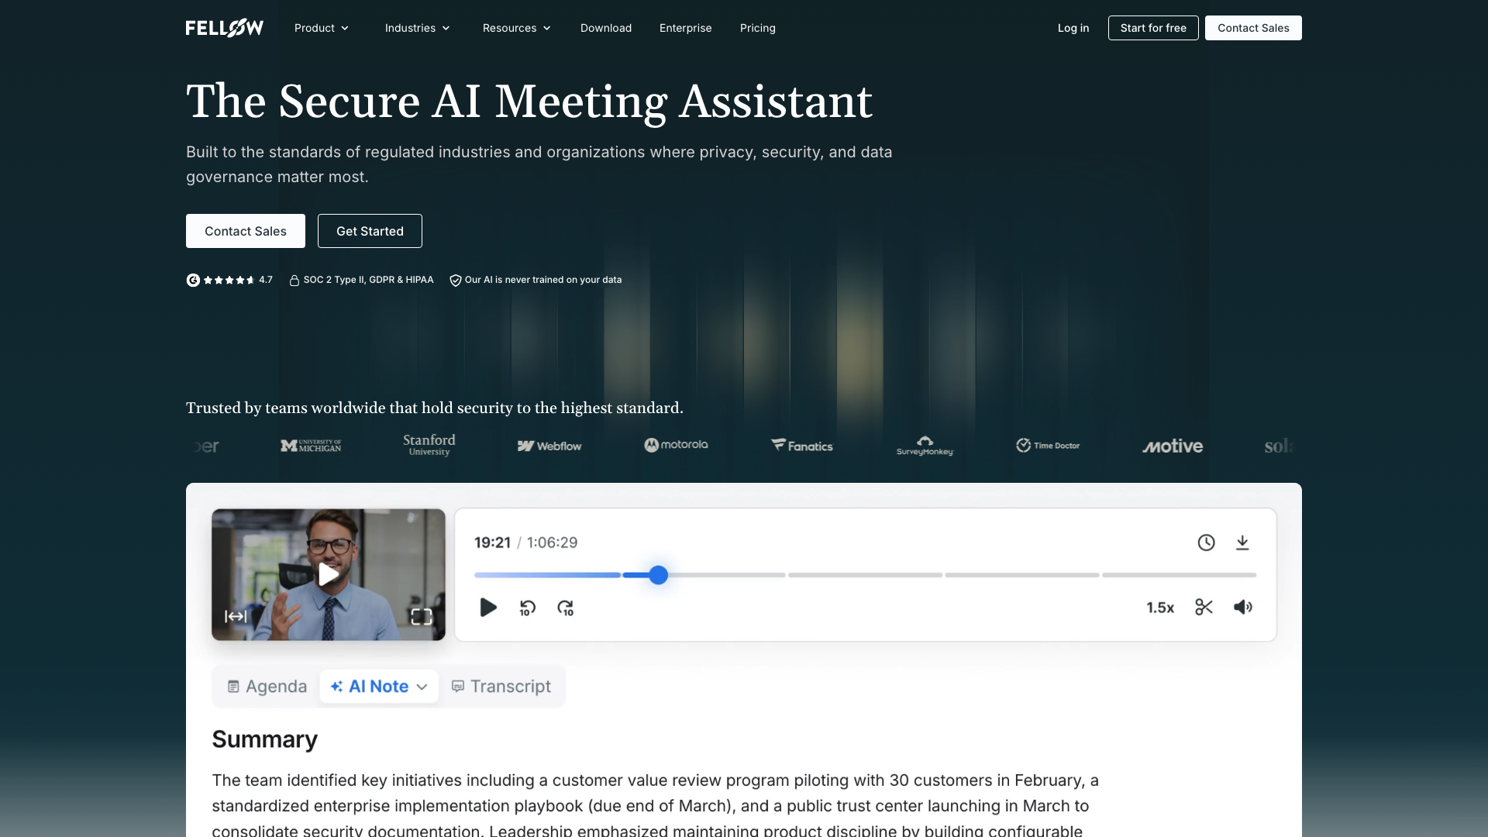This screenshot has width=1488, height=837.
Task: Change the 1.5x playback speed
Action: click(1160, 608)
